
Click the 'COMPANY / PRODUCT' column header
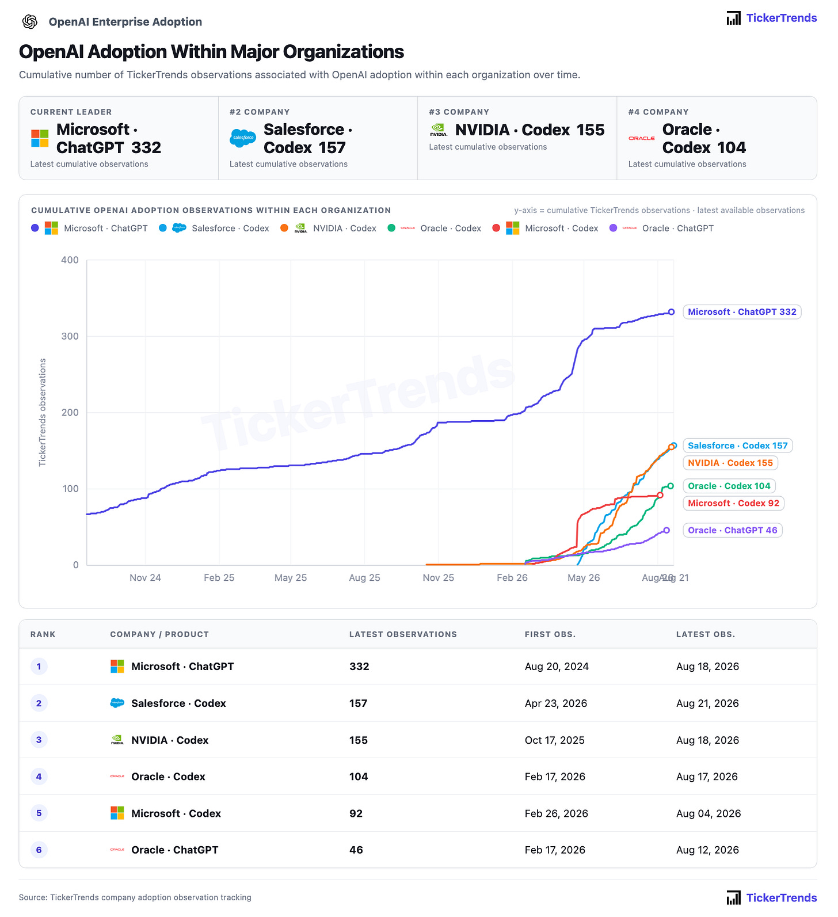[159, 634]
